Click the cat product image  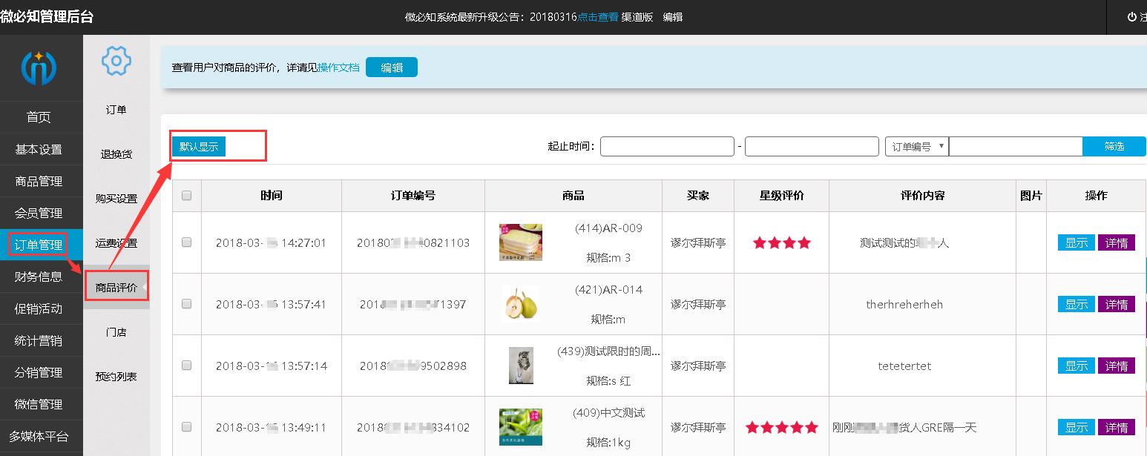click(520, 366)
